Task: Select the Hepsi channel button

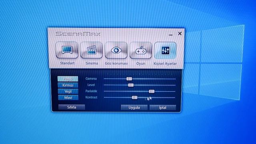Action: pyautogui.click(x=68, y=79)
